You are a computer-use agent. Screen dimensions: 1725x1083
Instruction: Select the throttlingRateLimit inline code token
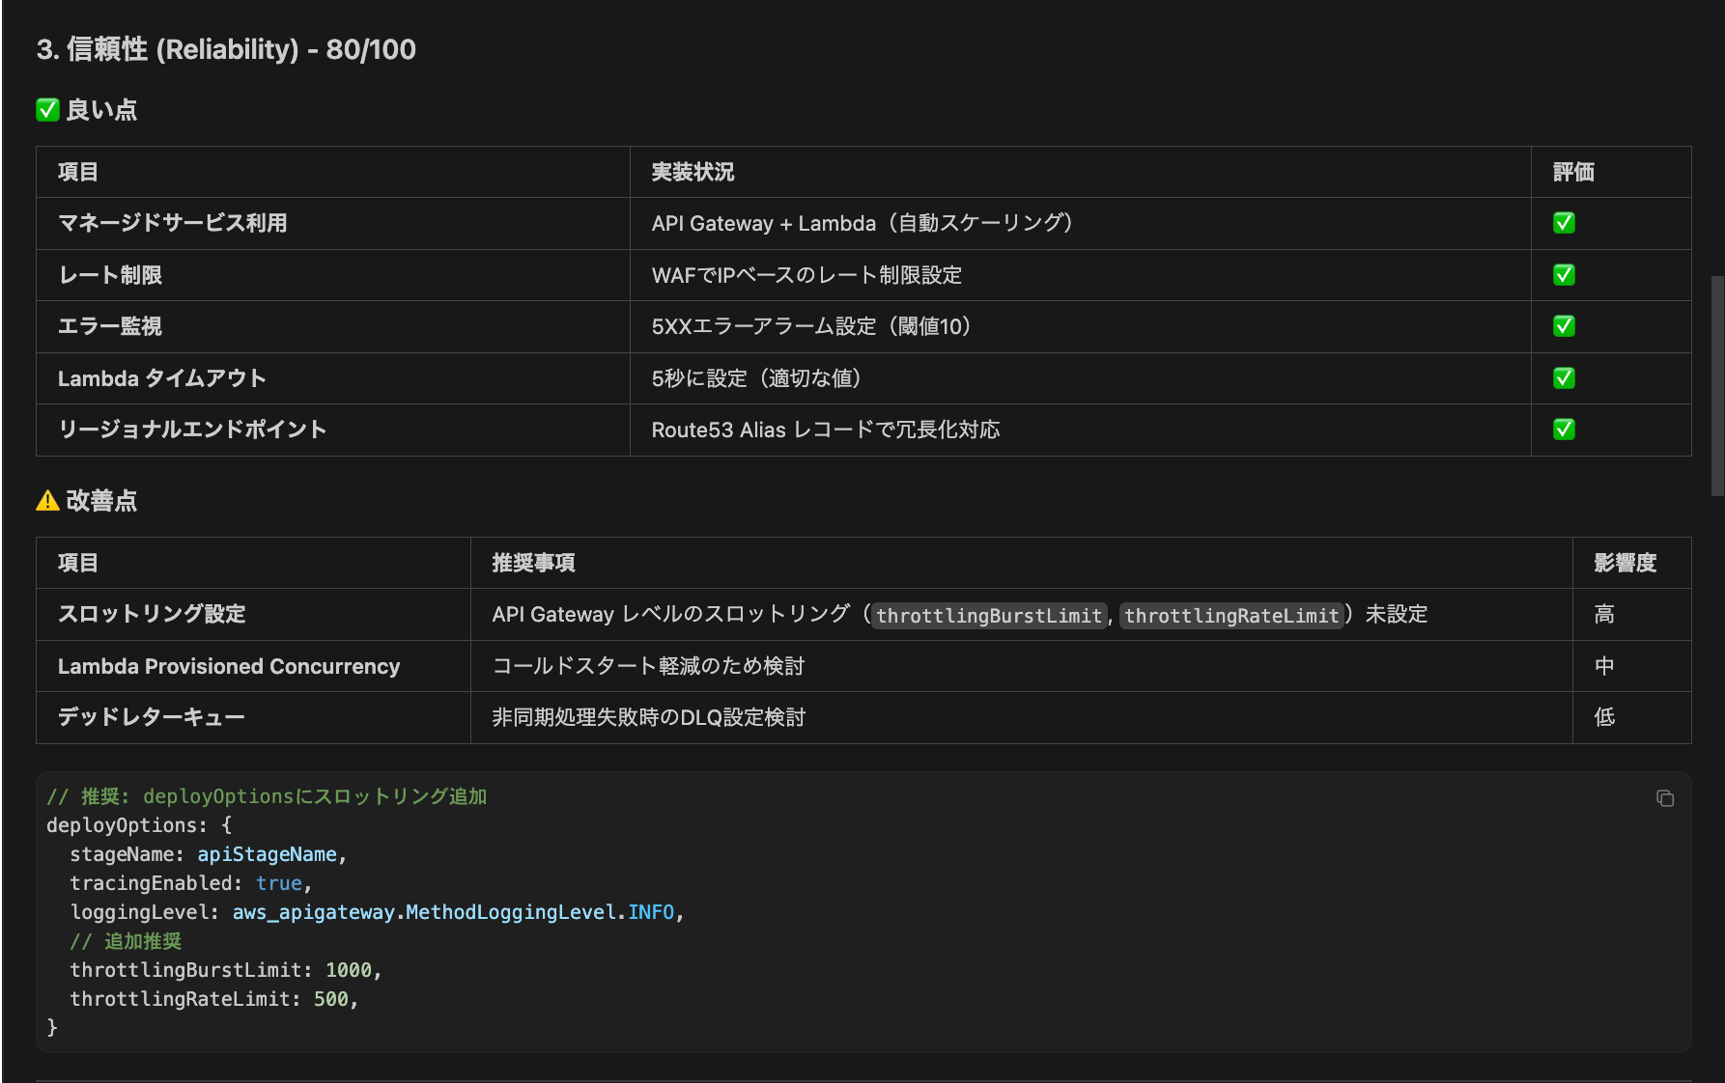click(x=1231, y=615)
